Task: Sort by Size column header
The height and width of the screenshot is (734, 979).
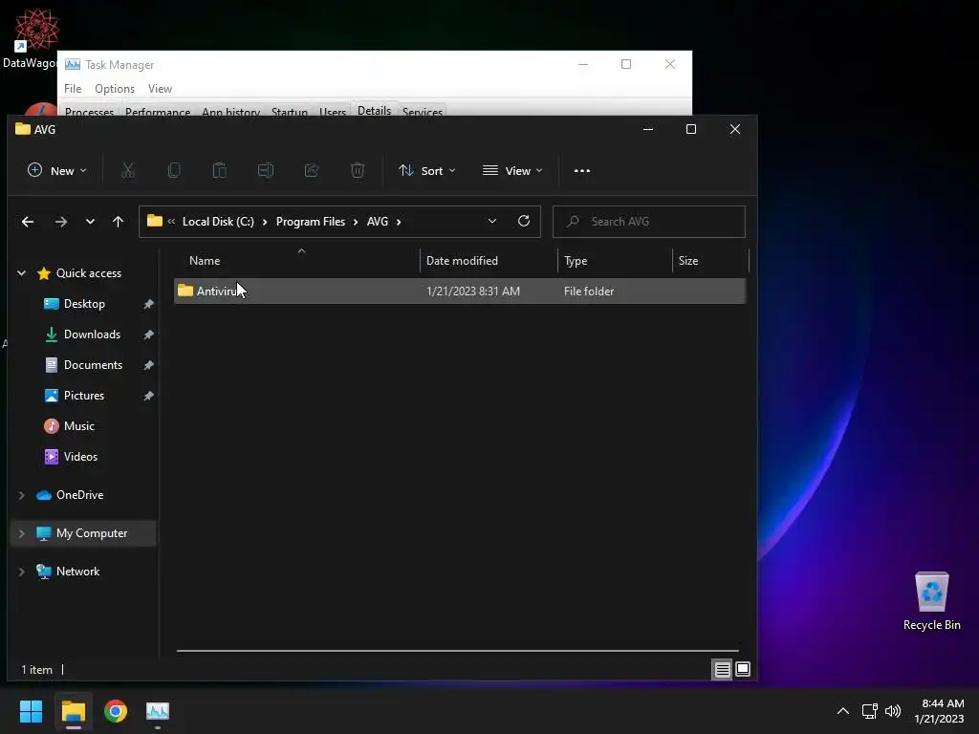Action: 710,261
